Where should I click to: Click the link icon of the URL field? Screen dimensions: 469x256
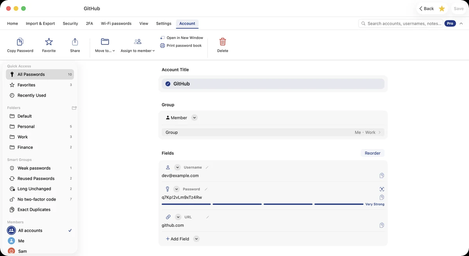tap(168, 217)
